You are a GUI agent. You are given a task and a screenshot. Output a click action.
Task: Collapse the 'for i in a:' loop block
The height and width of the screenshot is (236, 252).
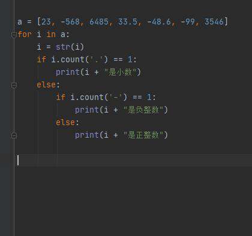coord(14,35)
